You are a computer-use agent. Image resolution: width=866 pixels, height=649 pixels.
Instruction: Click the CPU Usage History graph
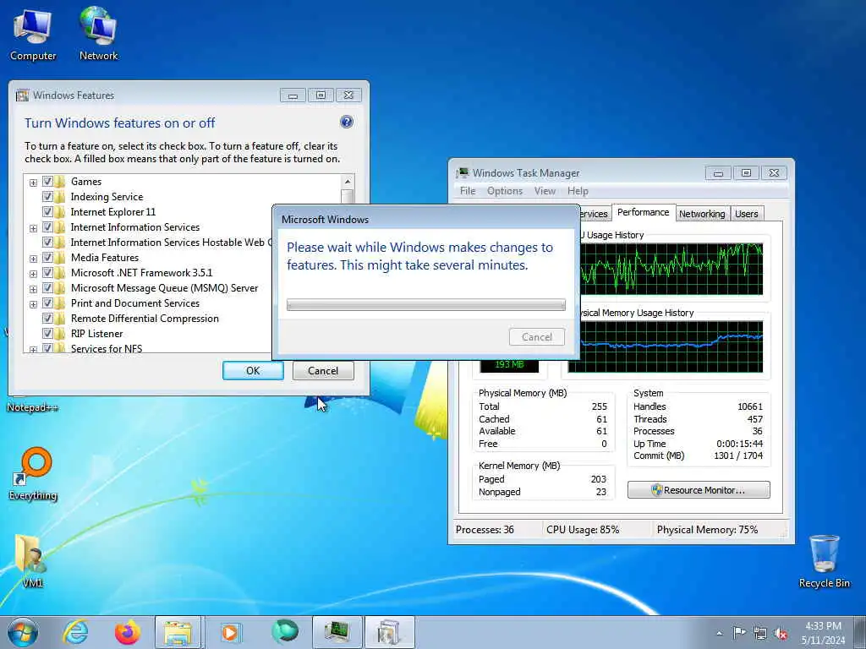(671, 270)
